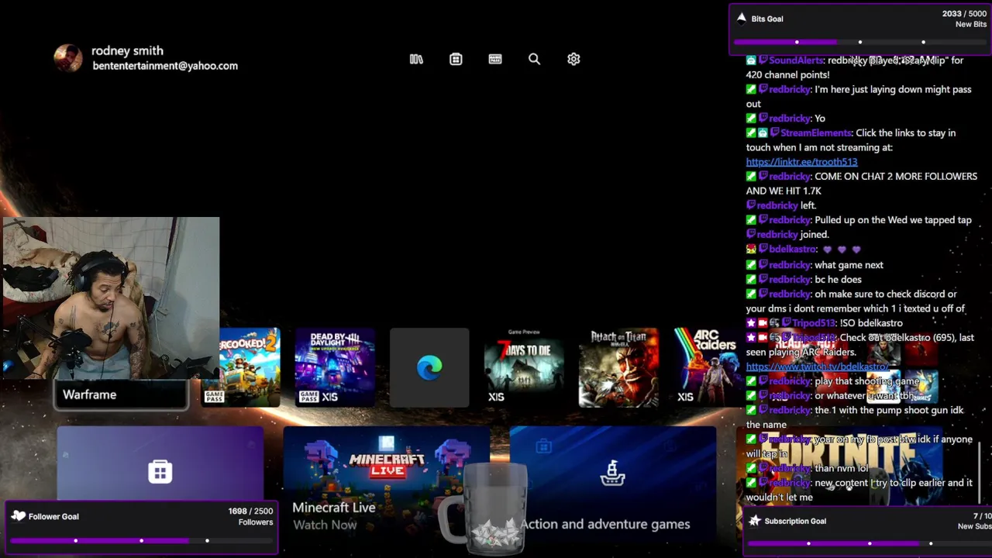
Task: Click Game Pass badge on Dead by Daylight tile
Action: pos(308,397)
